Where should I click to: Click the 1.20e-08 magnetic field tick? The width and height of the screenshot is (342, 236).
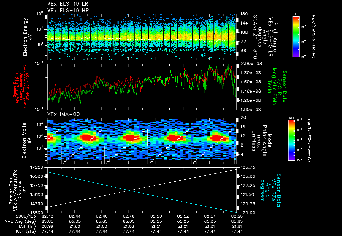coord(250,100)
